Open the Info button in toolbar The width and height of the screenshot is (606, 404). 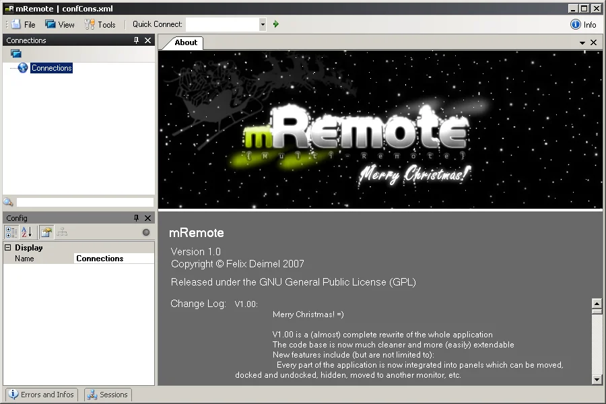click(x=583, y=24)
